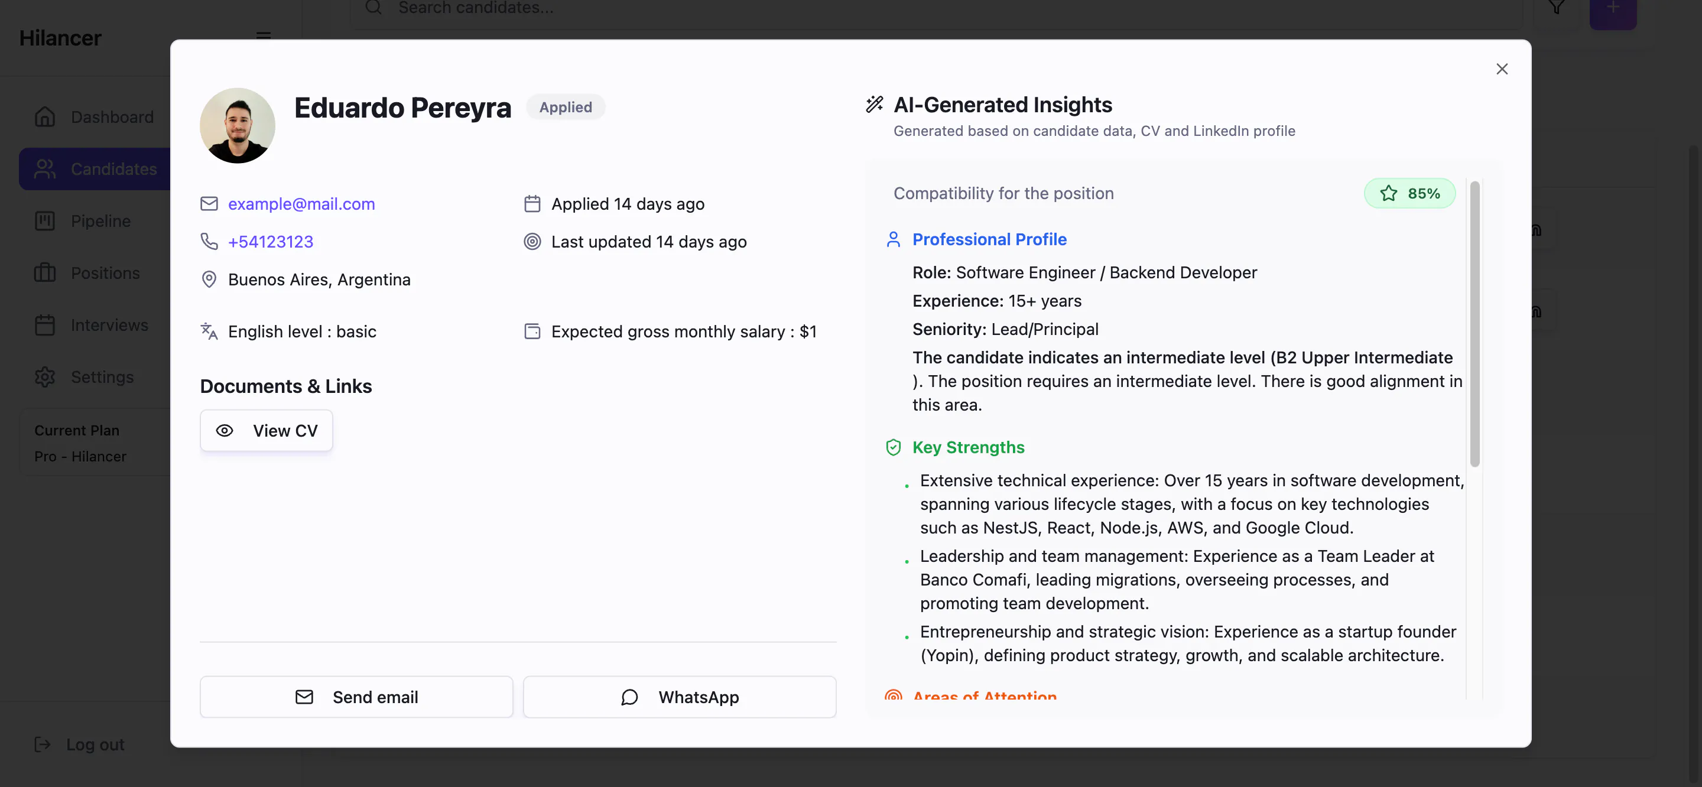Click the Candidates people icon
The image size is (1702, 787).
45,169
